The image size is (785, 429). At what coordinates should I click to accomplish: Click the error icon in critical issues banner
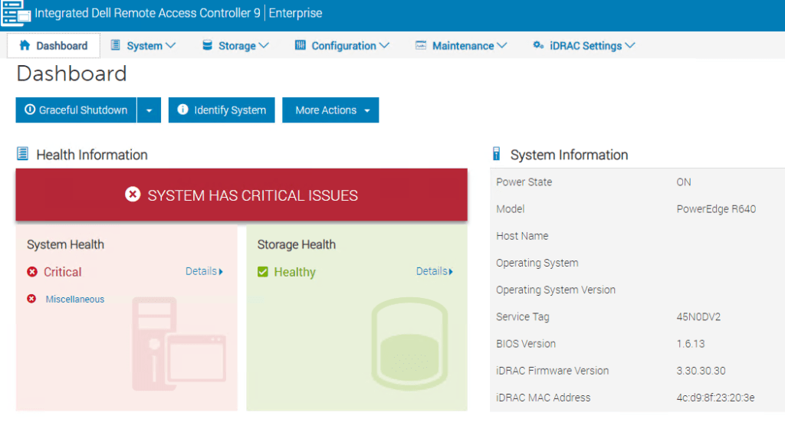coord(133,195)
